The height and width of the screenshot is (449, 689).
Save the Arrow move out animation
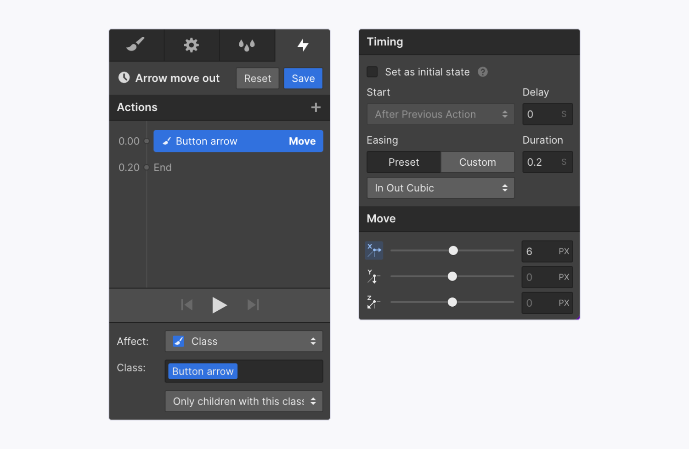click(303, 79)
